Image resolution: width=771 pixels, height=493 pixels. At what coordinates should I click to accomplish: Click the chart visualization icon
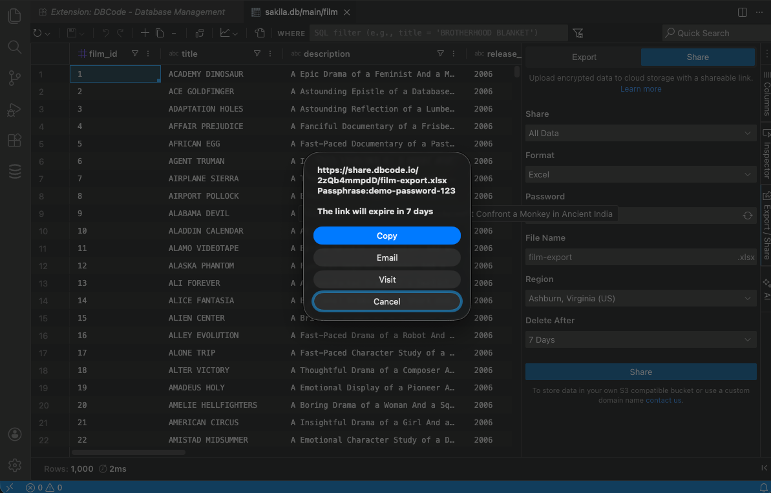(x=225, y=33)
